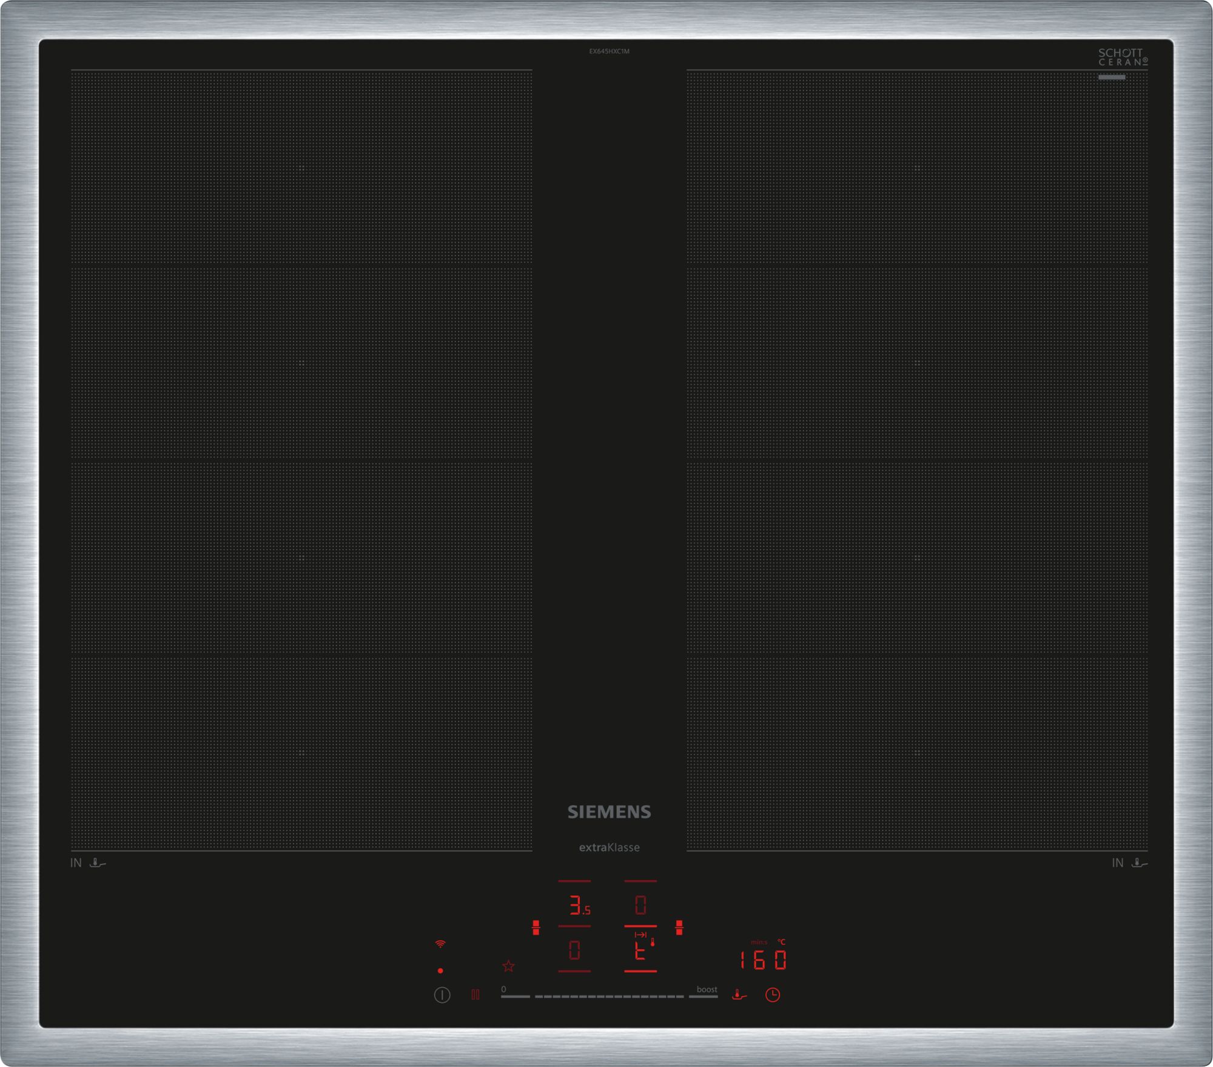
Task: Tap the right flex induction cooking zone
Action: tap(917, 460)
